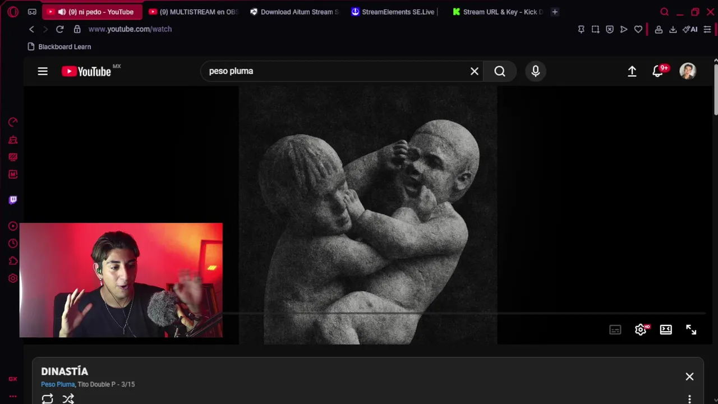Open Peso Pluma channel link in playlist
The width and height of the screenshot is (718, 404).
click(58, 384)
